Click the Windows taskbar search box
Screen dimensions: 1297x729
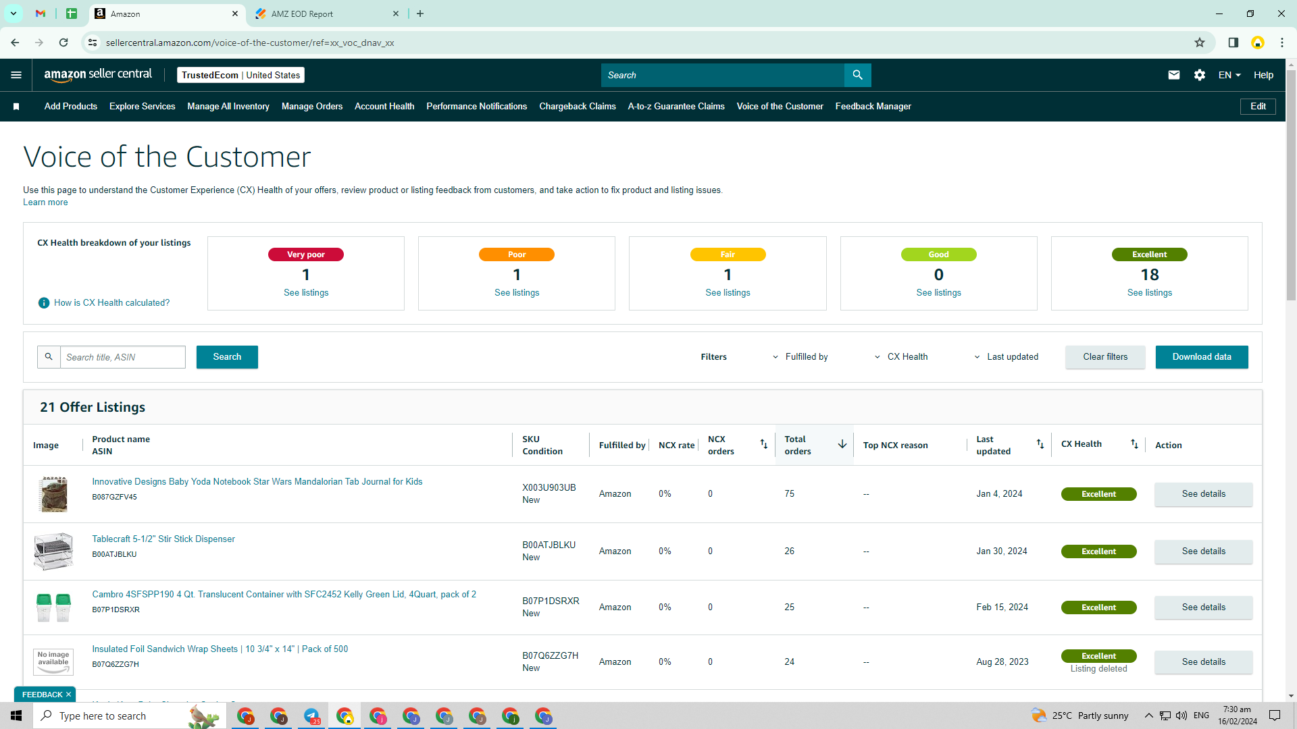[x=128, y=715]
